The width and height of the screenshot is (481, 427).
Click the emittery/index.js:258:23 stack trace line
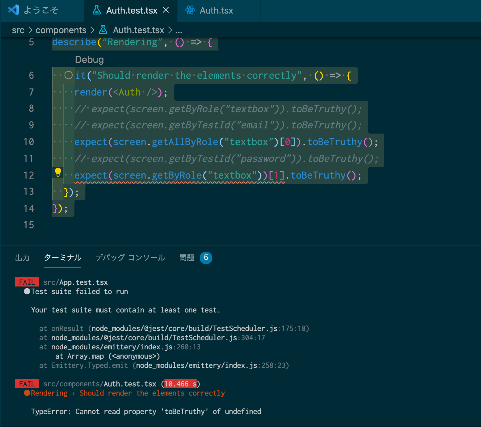click(164, 365)
